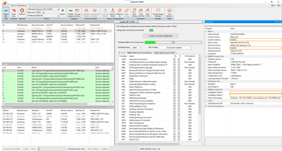Viewport: 282px width, 151px height.
Task: Switch to NMEA 2000 Rx and Tx PGNs tab
Action: [x=164, y=53]
